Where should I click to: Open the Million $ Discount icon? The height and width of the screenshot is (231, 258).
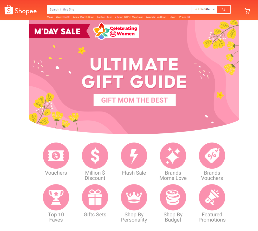click(95, 156)
